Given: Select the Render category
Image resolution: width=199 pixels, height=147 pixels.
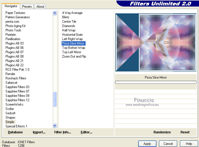Looking at the screenshot, I should click(10, 74).
